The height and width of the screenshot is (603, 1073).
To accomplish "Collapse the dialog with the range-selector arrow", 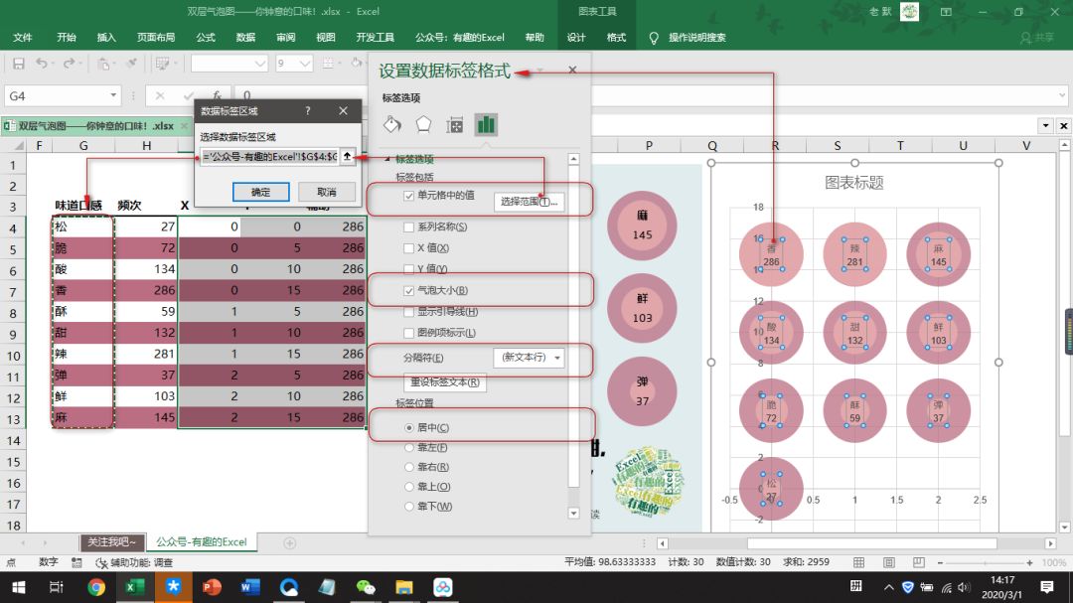I will [x=347, y=158].
